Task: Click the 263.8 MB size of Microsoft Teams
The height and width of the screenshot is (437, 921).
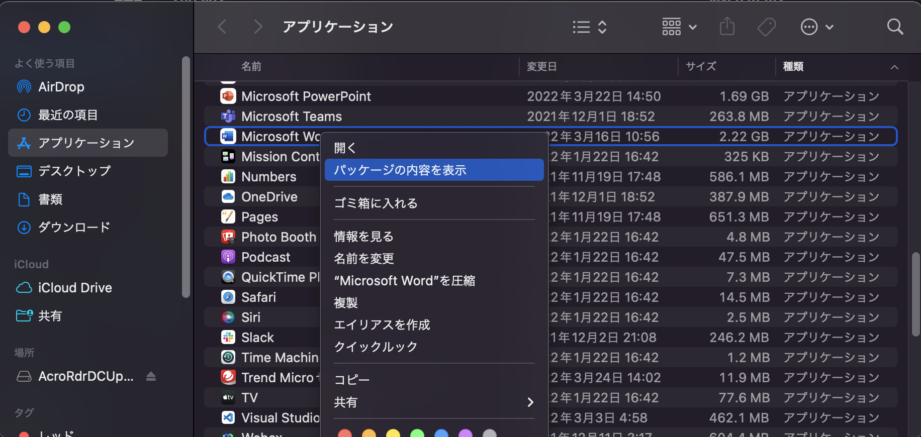Action: pos(739,116)
